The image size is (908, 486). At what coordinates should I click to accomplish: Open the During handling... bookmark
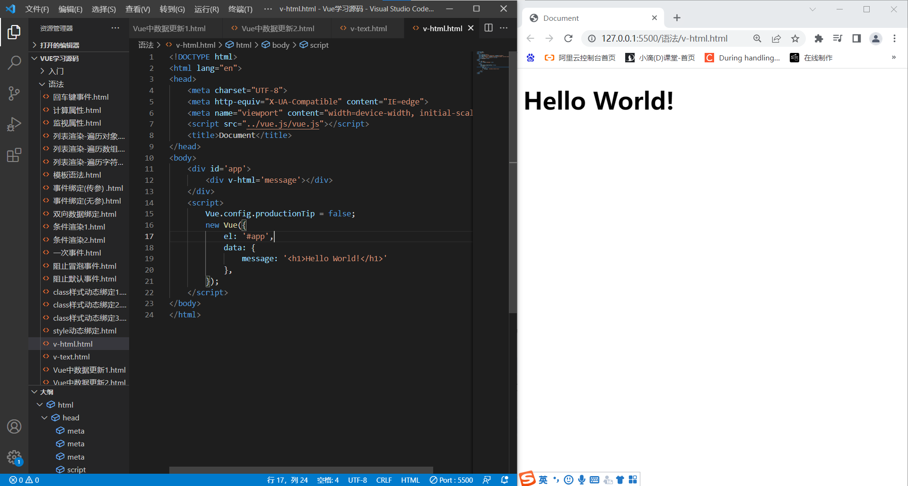pyautogui.click(x=742, y=58)
